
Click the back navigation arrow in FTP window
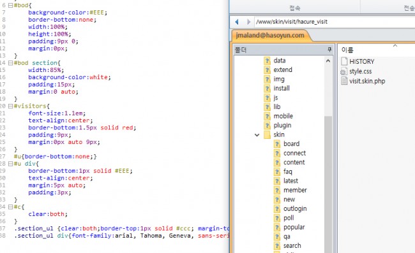[x=237, y=22]
